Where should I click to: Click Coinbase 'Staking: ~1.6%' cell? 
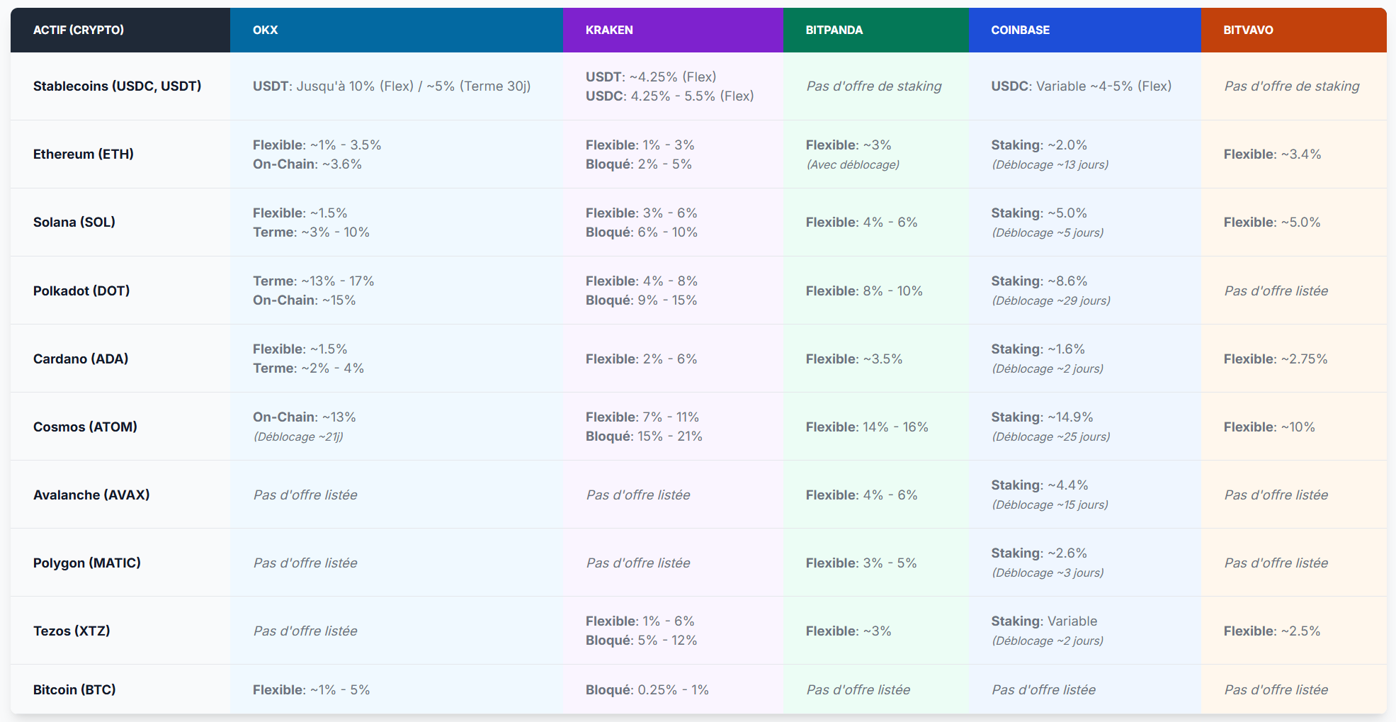1038,349
